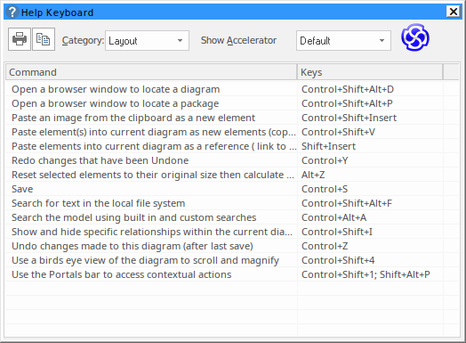Close the Help Keyboard dialog

coord(454,12)
